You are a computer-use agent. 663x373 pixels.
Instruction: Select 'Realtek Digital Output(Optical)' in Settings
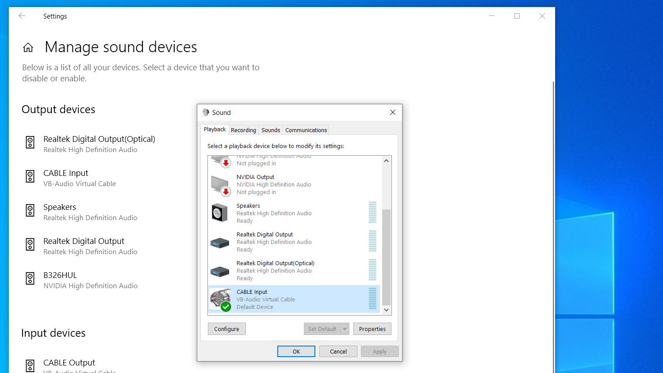[99, 139]
